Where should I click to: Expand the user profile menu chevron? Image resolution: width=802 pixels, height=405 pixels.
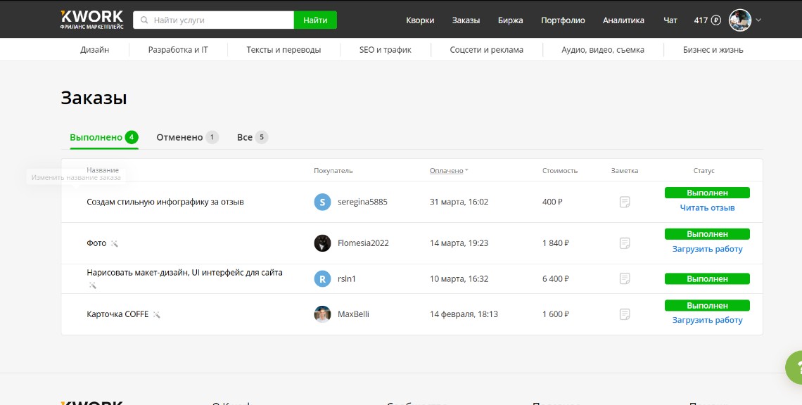758,20
